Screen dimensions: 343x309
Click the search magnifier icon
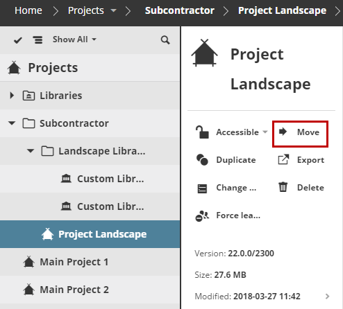pyautogui.click(x=165, y=40)
